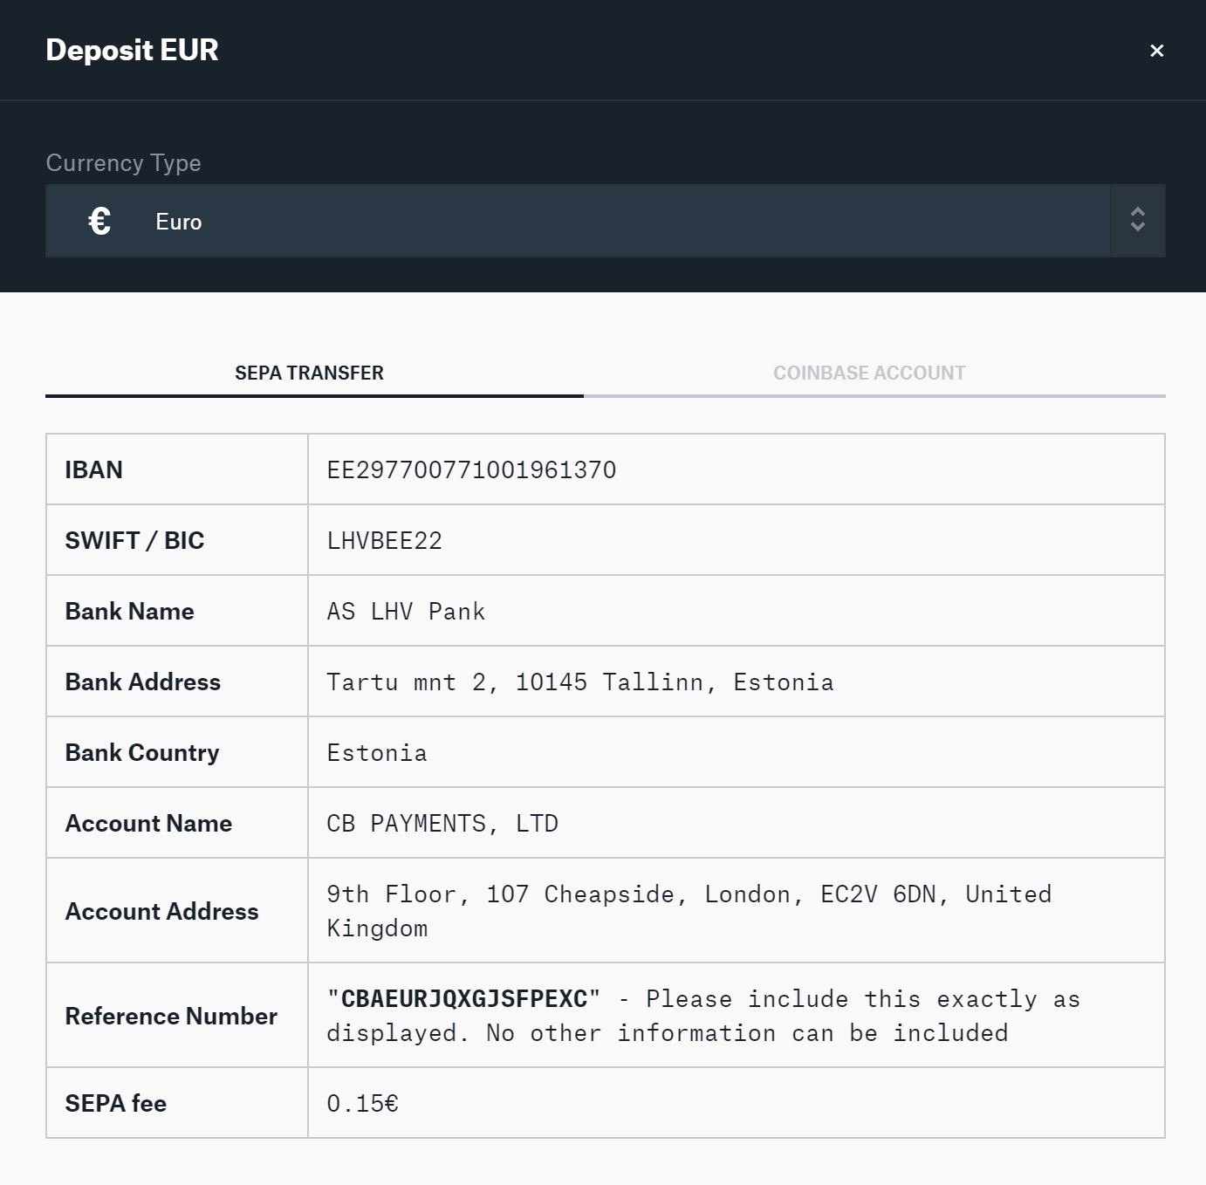Click the Euro currency symbol icon
Image resolution: width=1206 pixels, height=1185 pixels.
pos(99,222)
